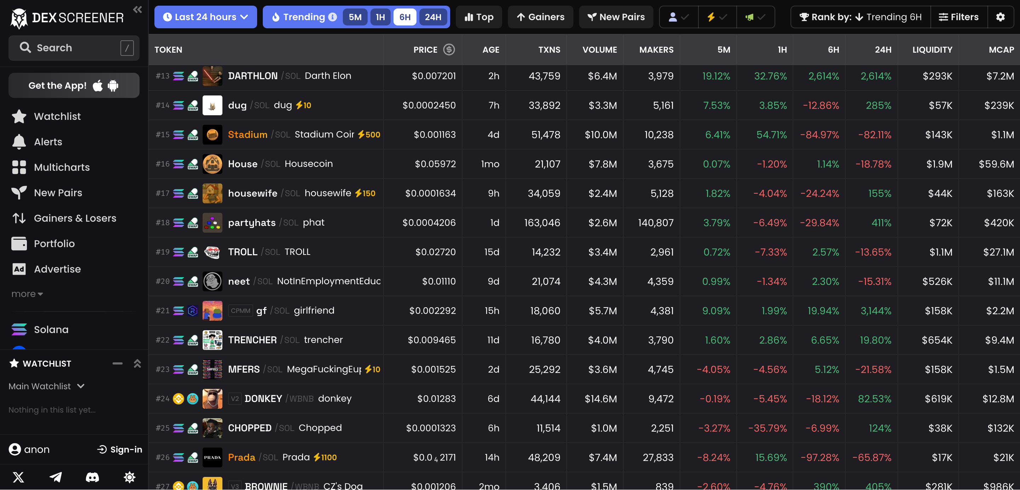
Task: Select the 1H trending tab
Action: (380, 17)
